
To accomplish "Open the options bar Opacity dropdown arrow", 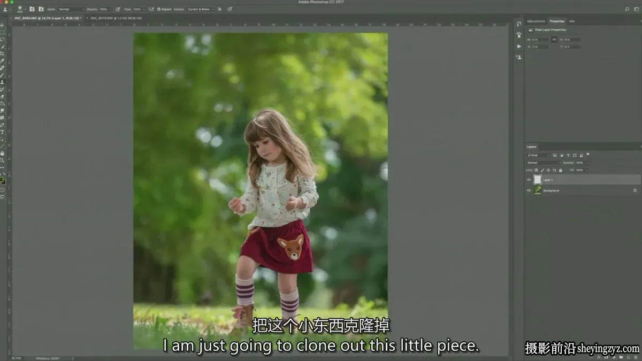I will pyautogui.click(x=110, y=9).
